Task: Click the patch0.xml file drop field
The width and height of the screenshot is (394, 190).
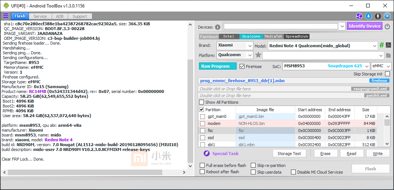Action: 295,96
